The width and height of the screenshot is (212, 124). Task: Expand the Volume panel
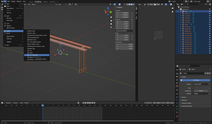click(x=184, y=97)
